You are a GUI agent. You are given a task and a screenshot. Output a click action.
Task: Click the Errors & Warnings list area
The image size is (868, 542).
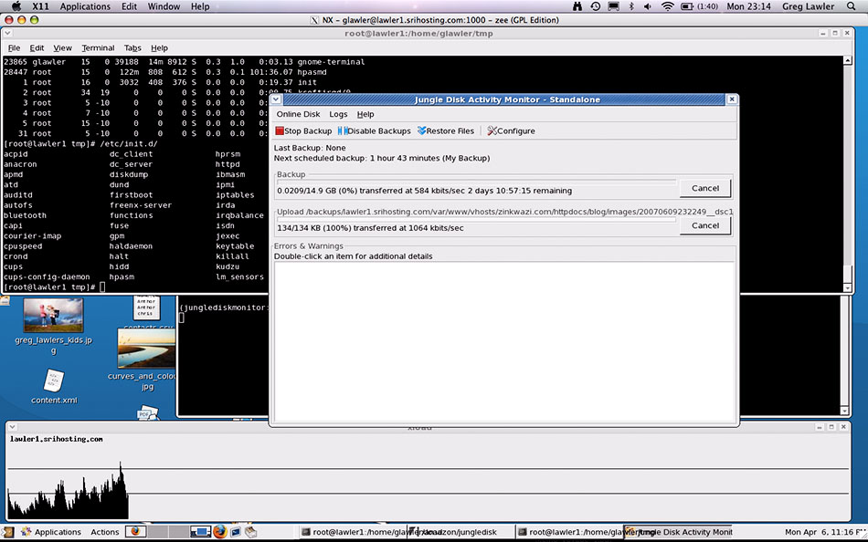(504, 341)
